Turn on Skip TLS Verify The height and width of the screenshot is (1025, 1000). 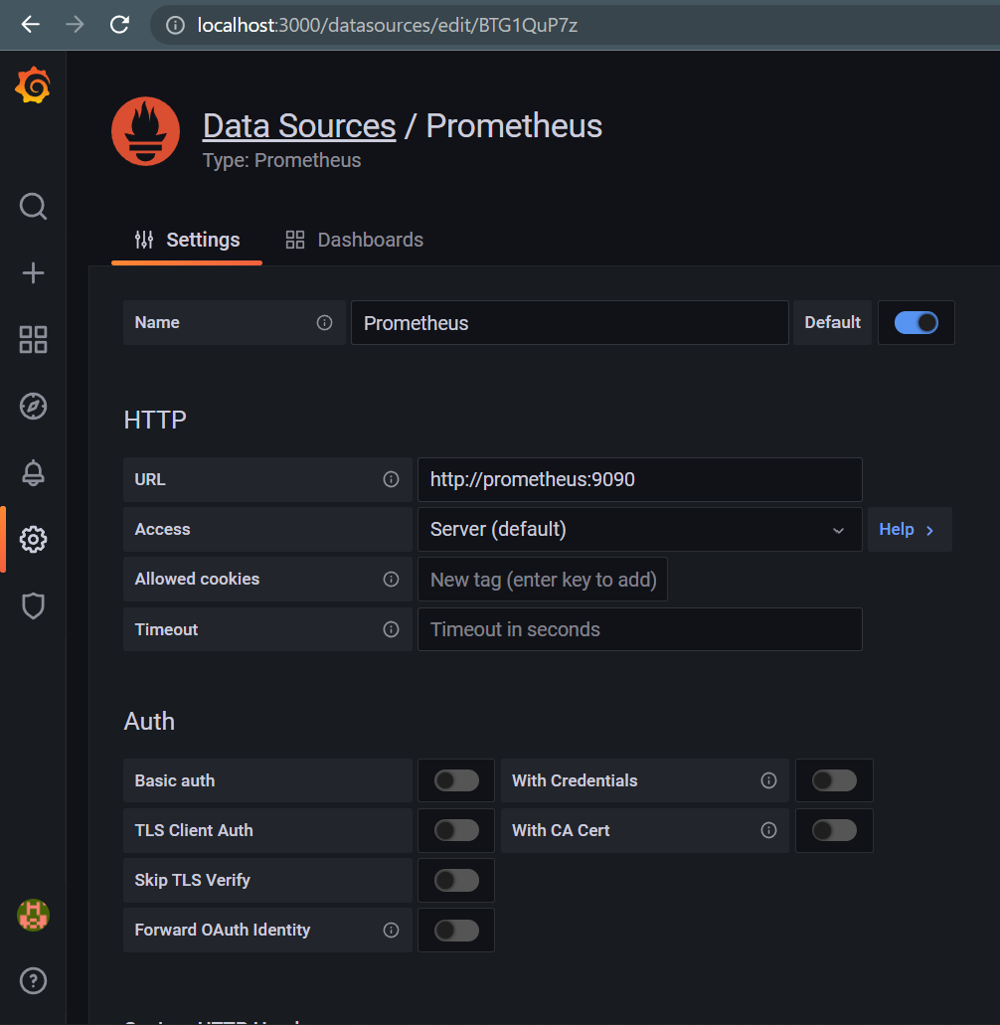456,880
